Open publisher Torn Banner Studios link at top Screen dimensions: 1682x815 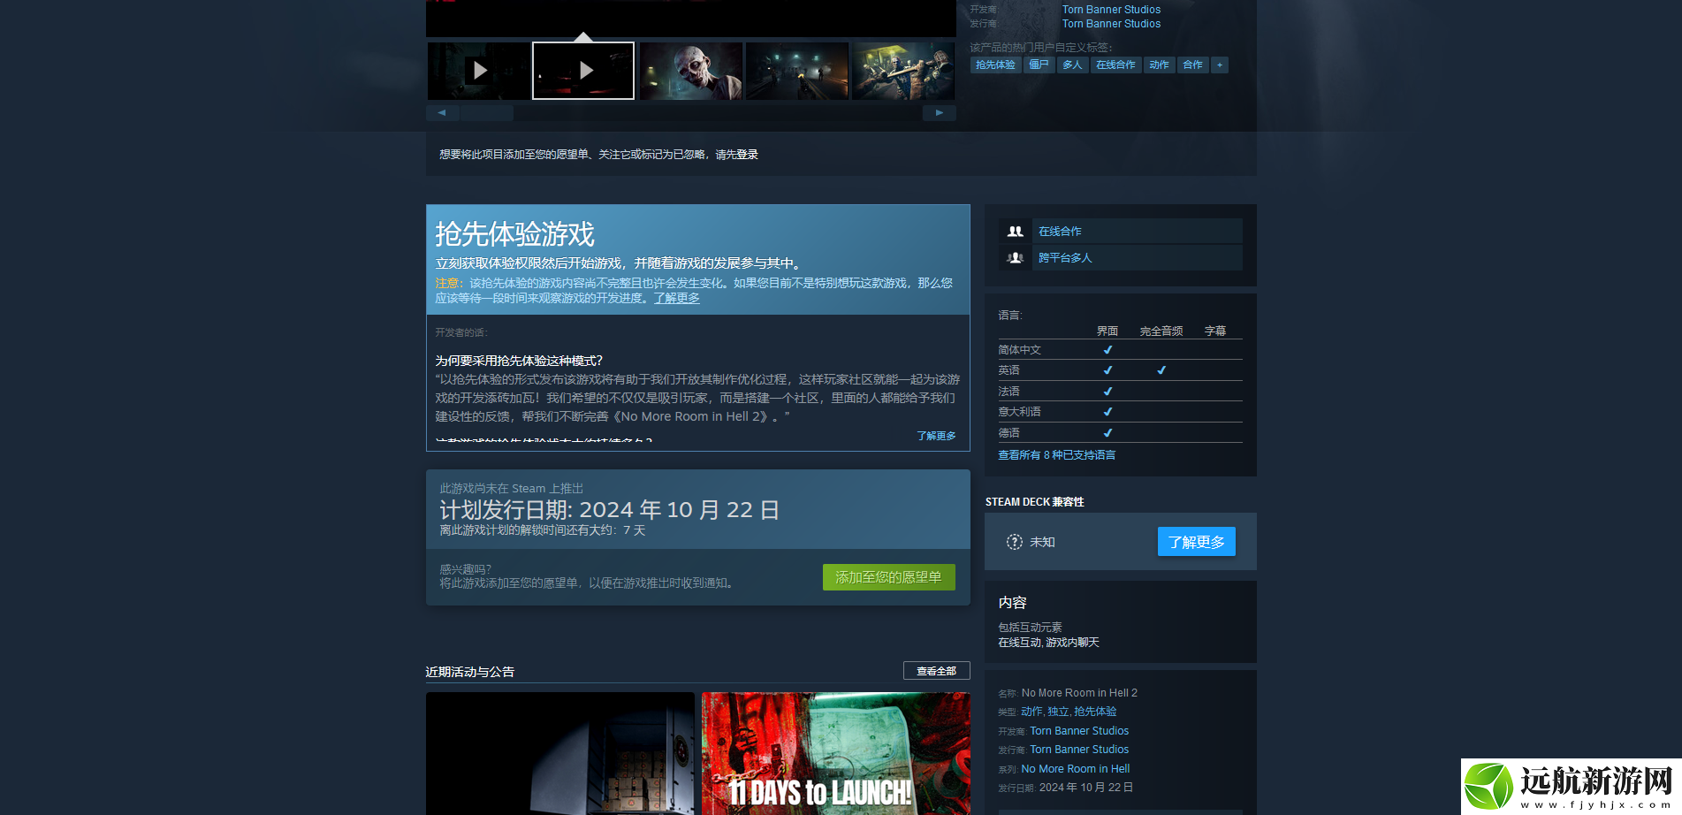tap(1111, 24)
